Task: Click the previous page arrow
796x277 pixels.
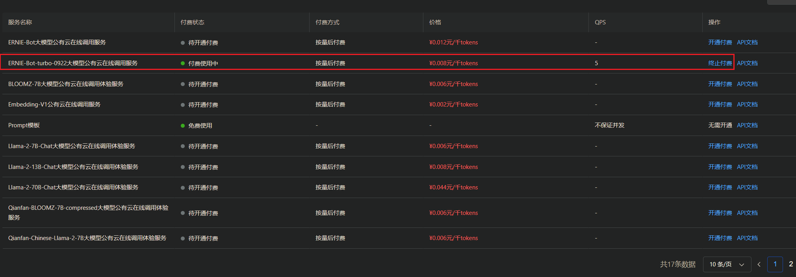Action: coord(759,264)
